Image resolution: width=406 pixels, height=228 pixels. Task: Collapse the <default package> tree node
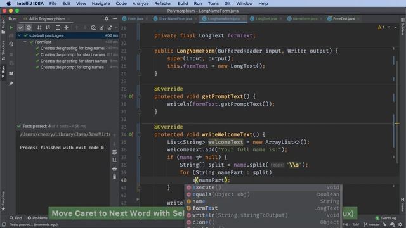click(20, 35)
